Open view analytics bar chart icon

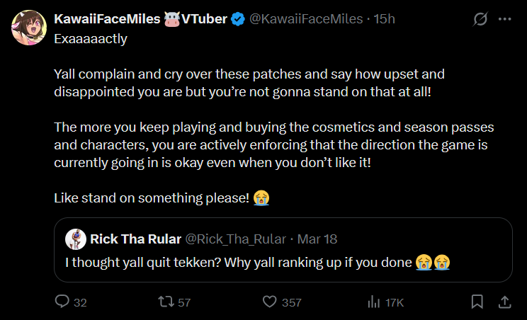pos(373,302)
